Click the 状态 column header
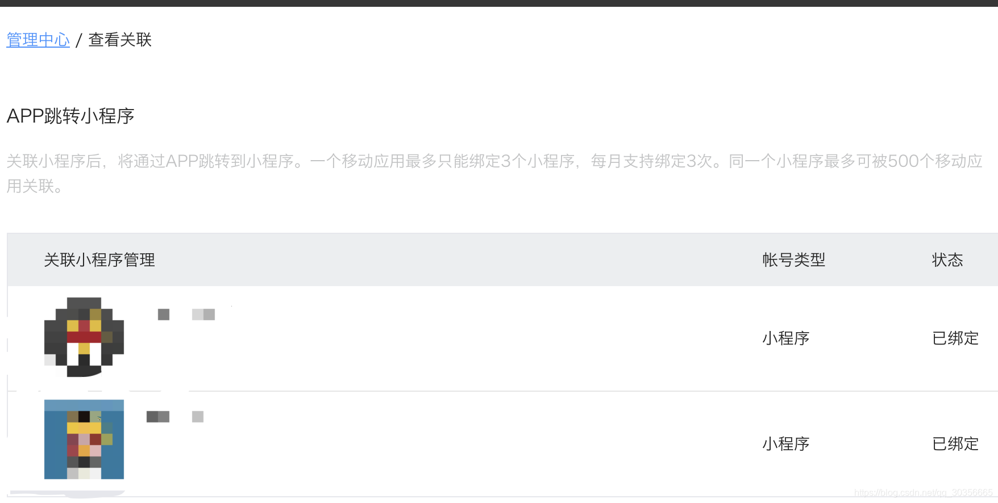 [947, 260]
